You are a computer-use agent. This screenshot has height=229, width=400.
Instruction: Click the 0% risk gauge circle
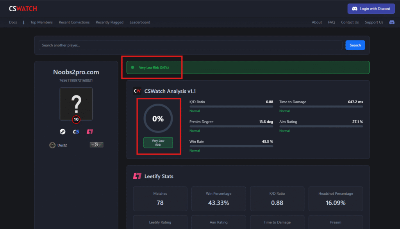pyautogui.click(x=158, y=118)
